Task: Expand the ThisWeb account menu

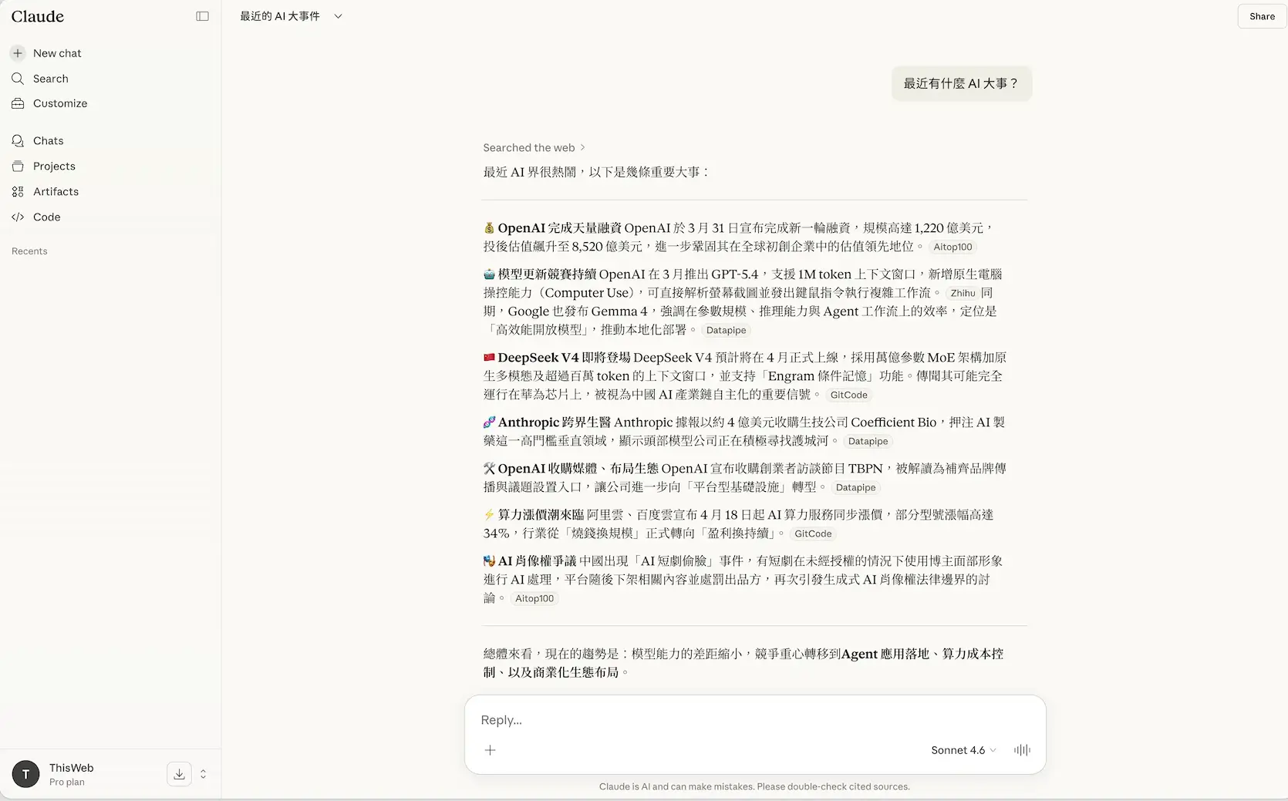Action: pyautogui.click(x=203, y=774)
